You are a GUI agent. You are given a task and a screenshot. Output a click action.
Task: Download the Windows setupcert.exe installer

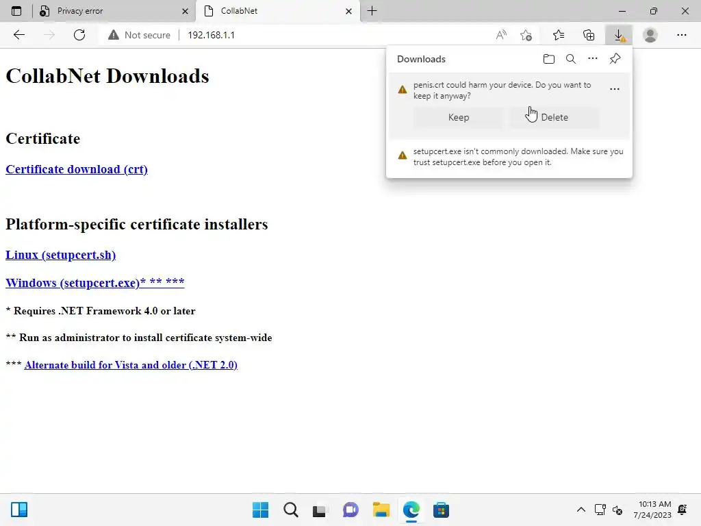tap(94, 282)
